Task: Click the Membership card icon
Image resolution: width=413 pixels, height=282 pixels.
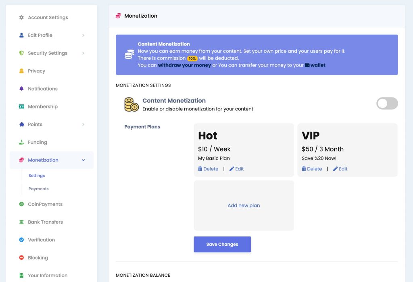Action: point(21,106)
